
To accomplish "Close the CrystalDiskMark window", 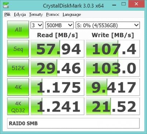I will point(136,4).
